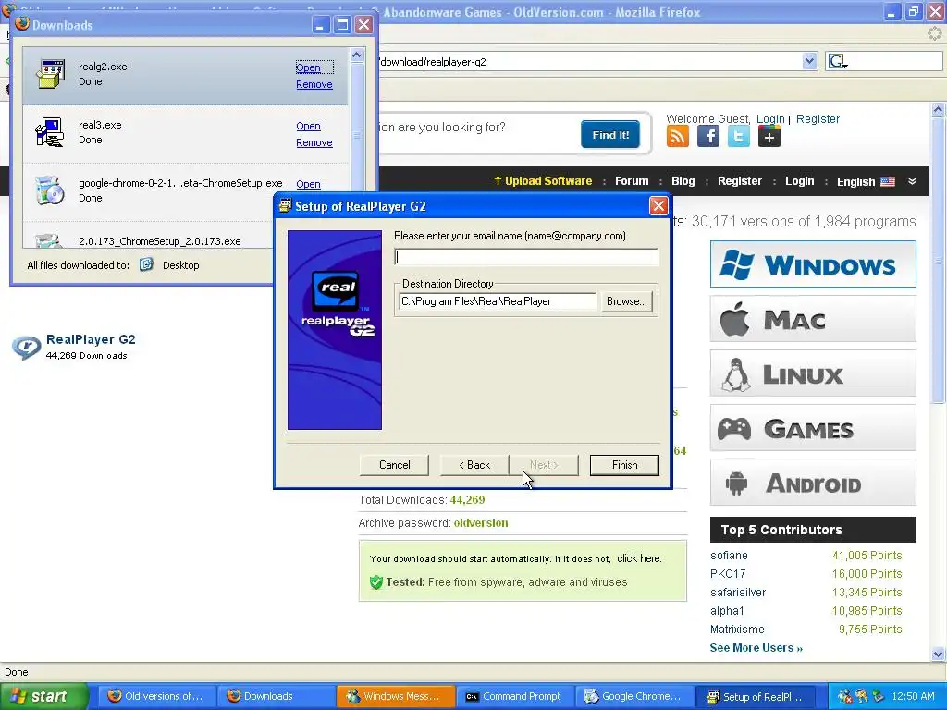This screenshot has height=710, width=947.
Task: Click the system tray clock
Action: pos(913,696)
